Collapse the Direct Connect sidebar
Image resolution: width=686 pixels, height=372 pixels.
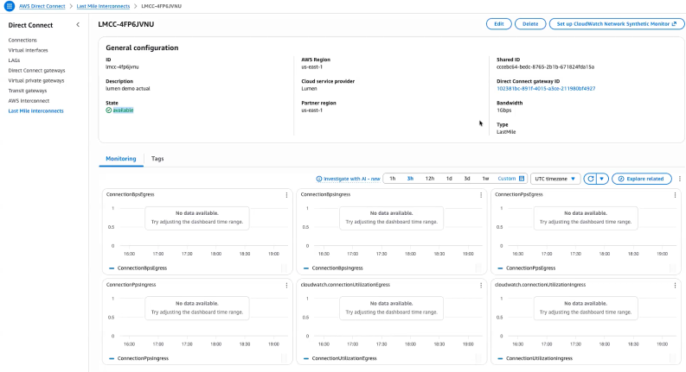coord(77,24)
